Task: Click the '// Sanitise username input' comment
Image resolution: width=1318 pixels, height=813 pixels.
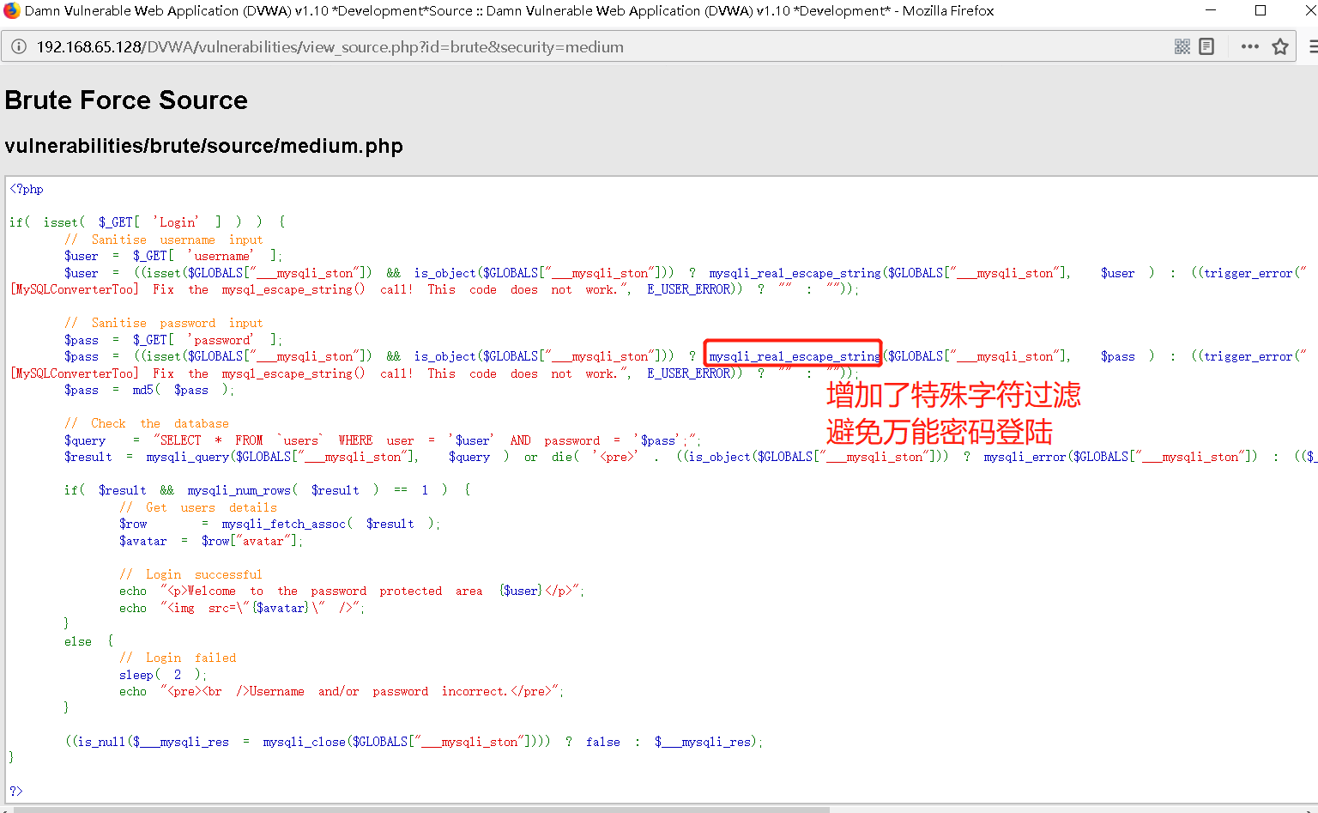Action: 164,240
